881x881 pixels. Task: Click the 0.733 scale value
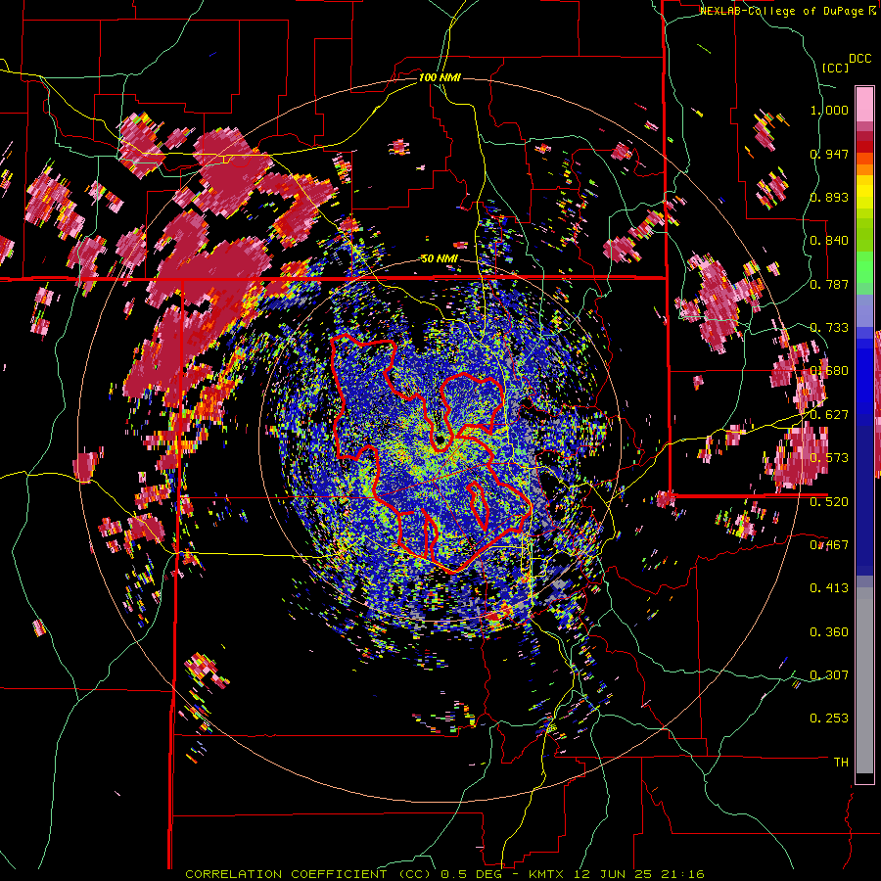tap(829, 328)
